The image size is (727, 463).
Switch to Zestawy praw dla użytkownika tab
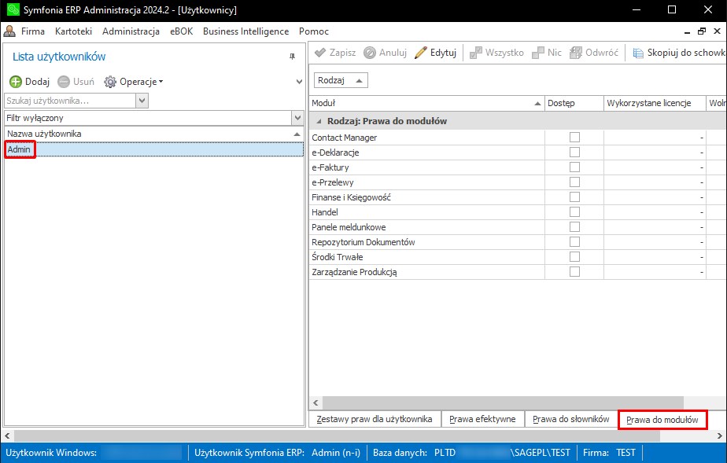coord(375,419)
